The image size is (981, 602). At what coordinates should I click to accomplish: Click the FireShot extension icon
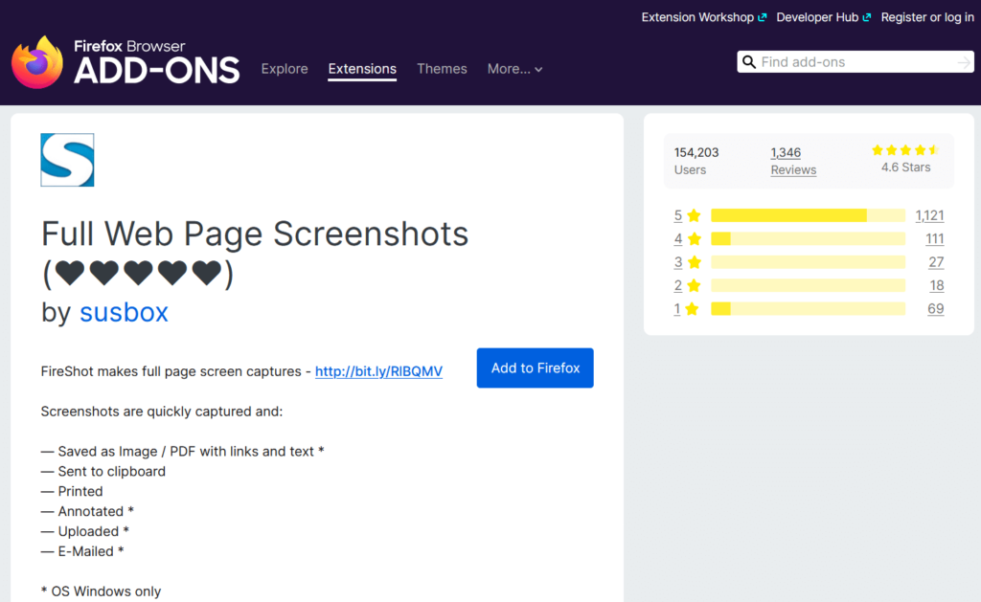coord(67,160)
